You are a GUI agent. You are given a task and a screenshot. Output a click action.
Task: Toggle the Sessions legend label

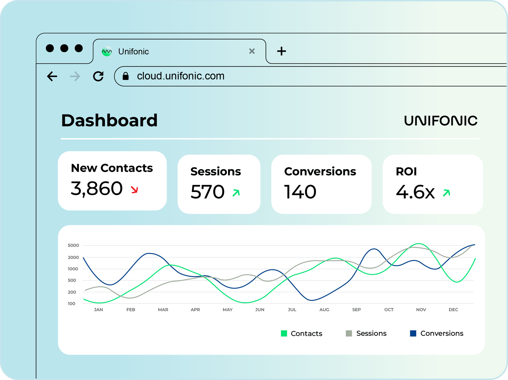(371, 333)
